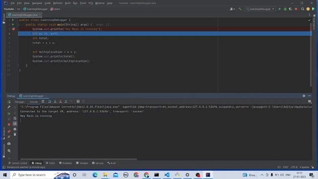Viewport: 318px width, 179px height.
Task: Resume program in the debug sidebar
Action: [9, 114]
